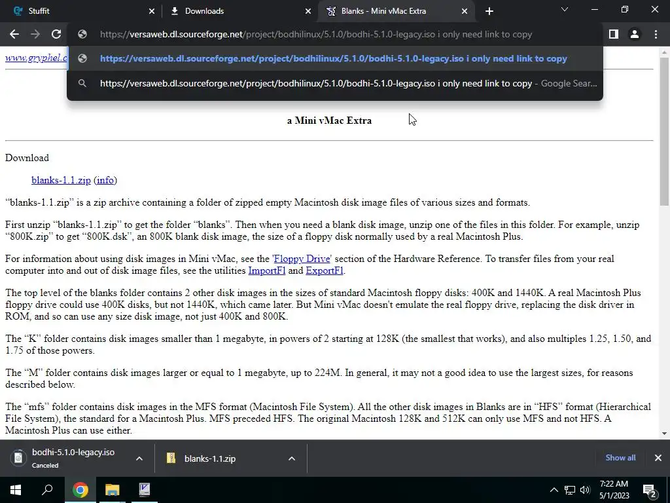Open a new tab with plus button
Screen dimensions: 670x503
click(489, 11)
